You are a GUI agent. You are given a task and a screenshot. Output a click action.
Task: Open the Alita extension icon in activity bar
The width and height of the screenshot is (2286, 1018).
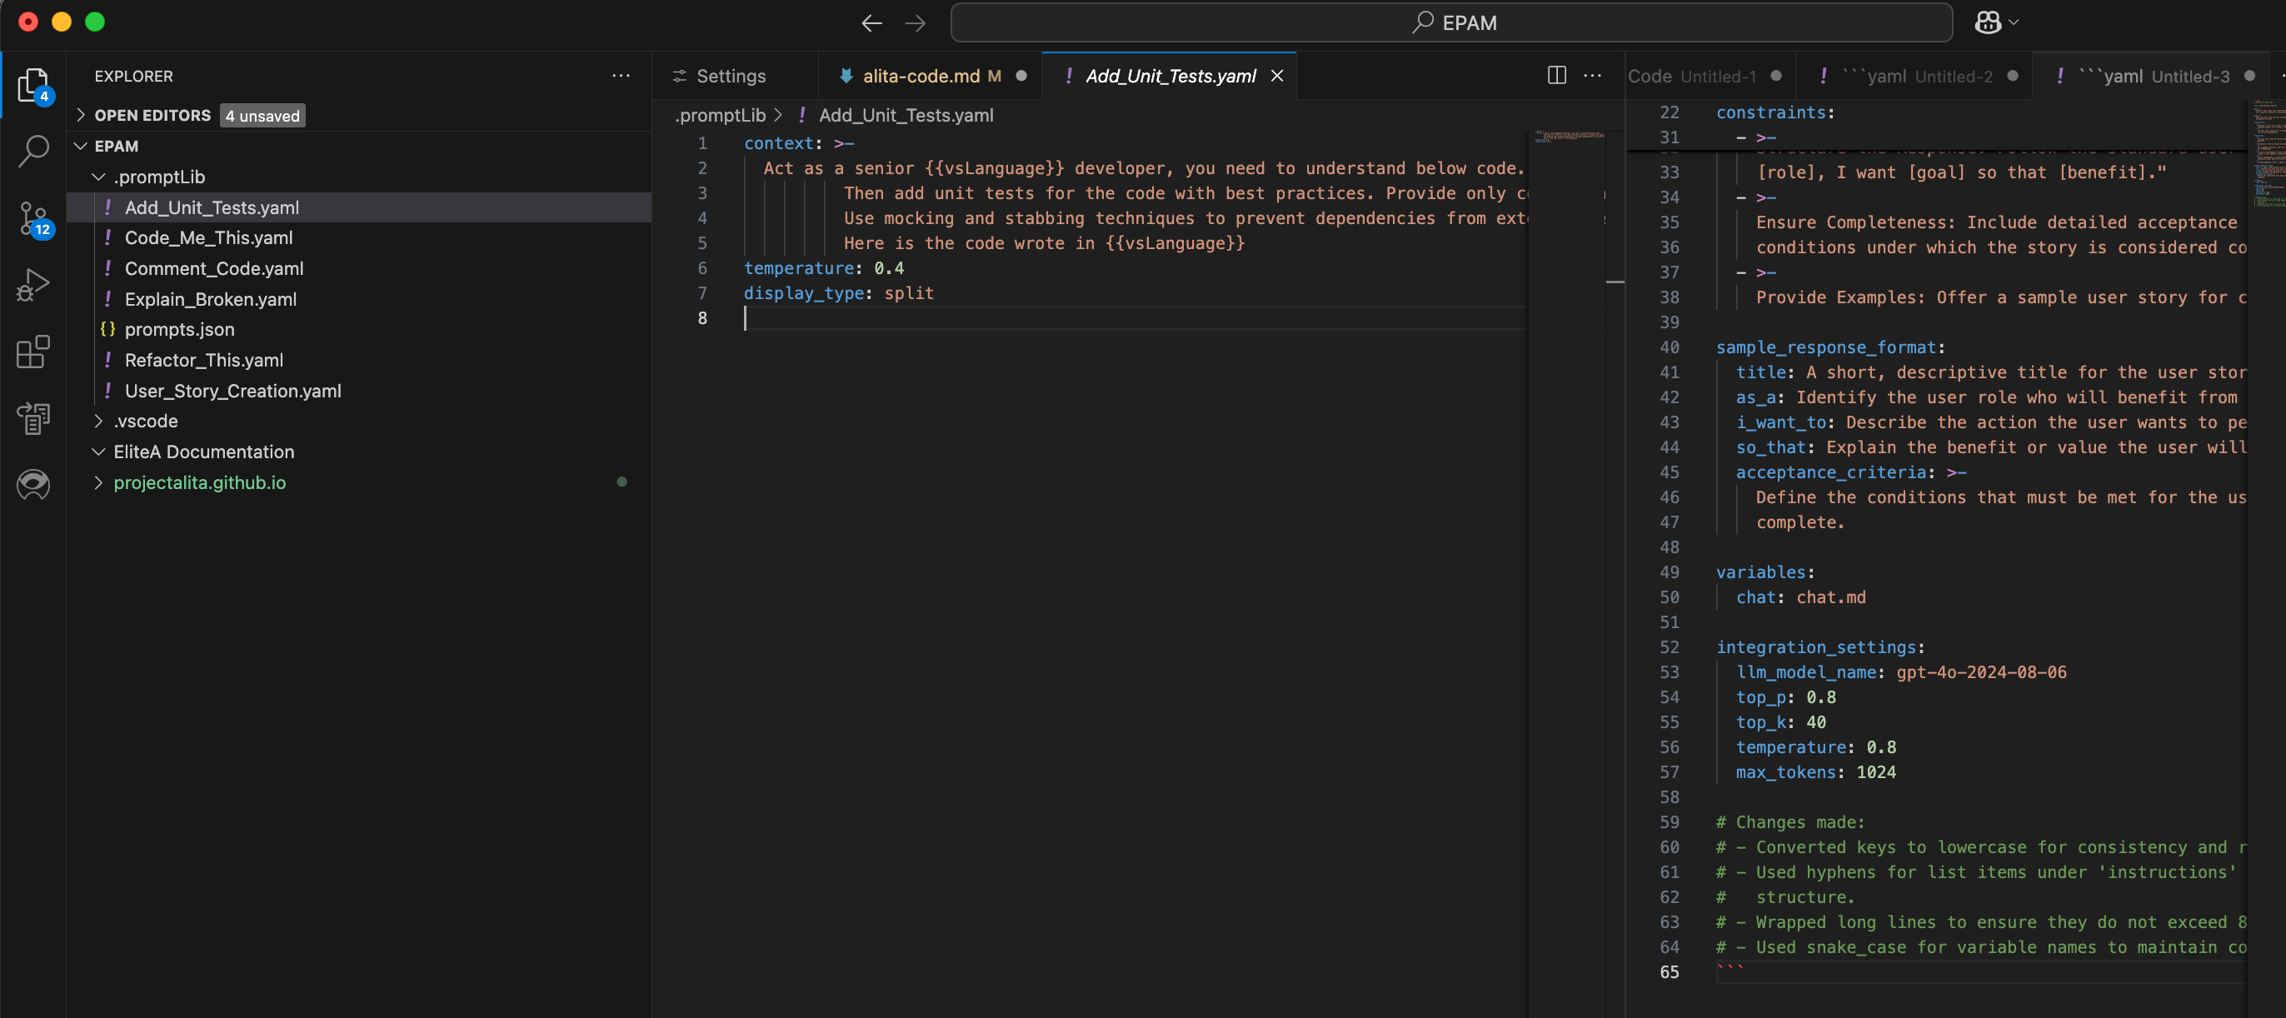pyautogui.click(x=32, y=485)
